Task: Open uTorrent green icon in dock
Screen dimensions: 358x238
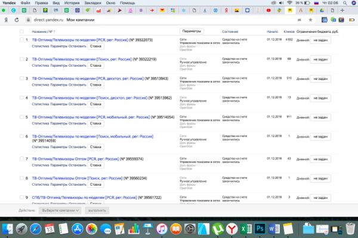Action: pos(218,229)
